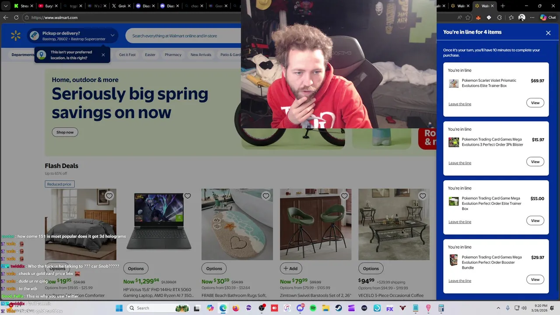Viewport: 560px width, 315px height.
Task: Open the Easter category
Action: [x=150, y=55]
